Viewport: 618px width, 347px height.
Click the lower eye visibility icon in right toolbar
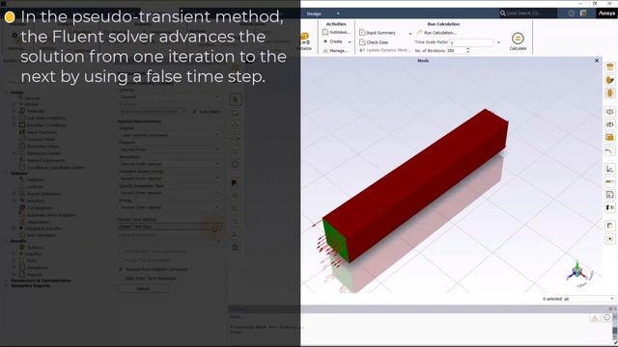pos(609,124)
